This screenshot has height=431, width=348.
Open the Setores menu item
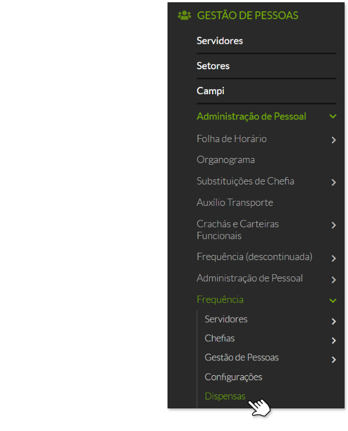coord(213,66)
